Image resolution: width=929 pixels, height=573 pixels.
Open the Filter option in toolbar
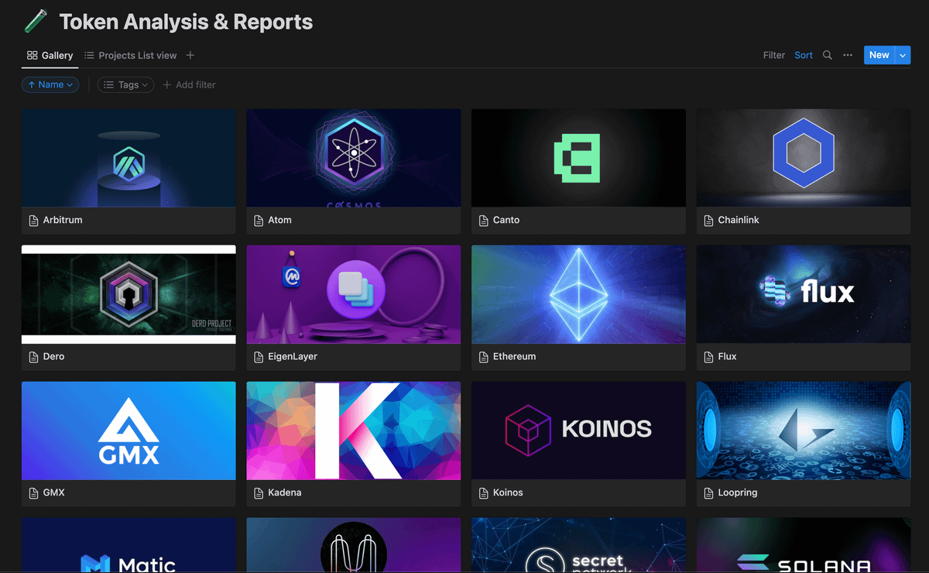pos(773,55)
